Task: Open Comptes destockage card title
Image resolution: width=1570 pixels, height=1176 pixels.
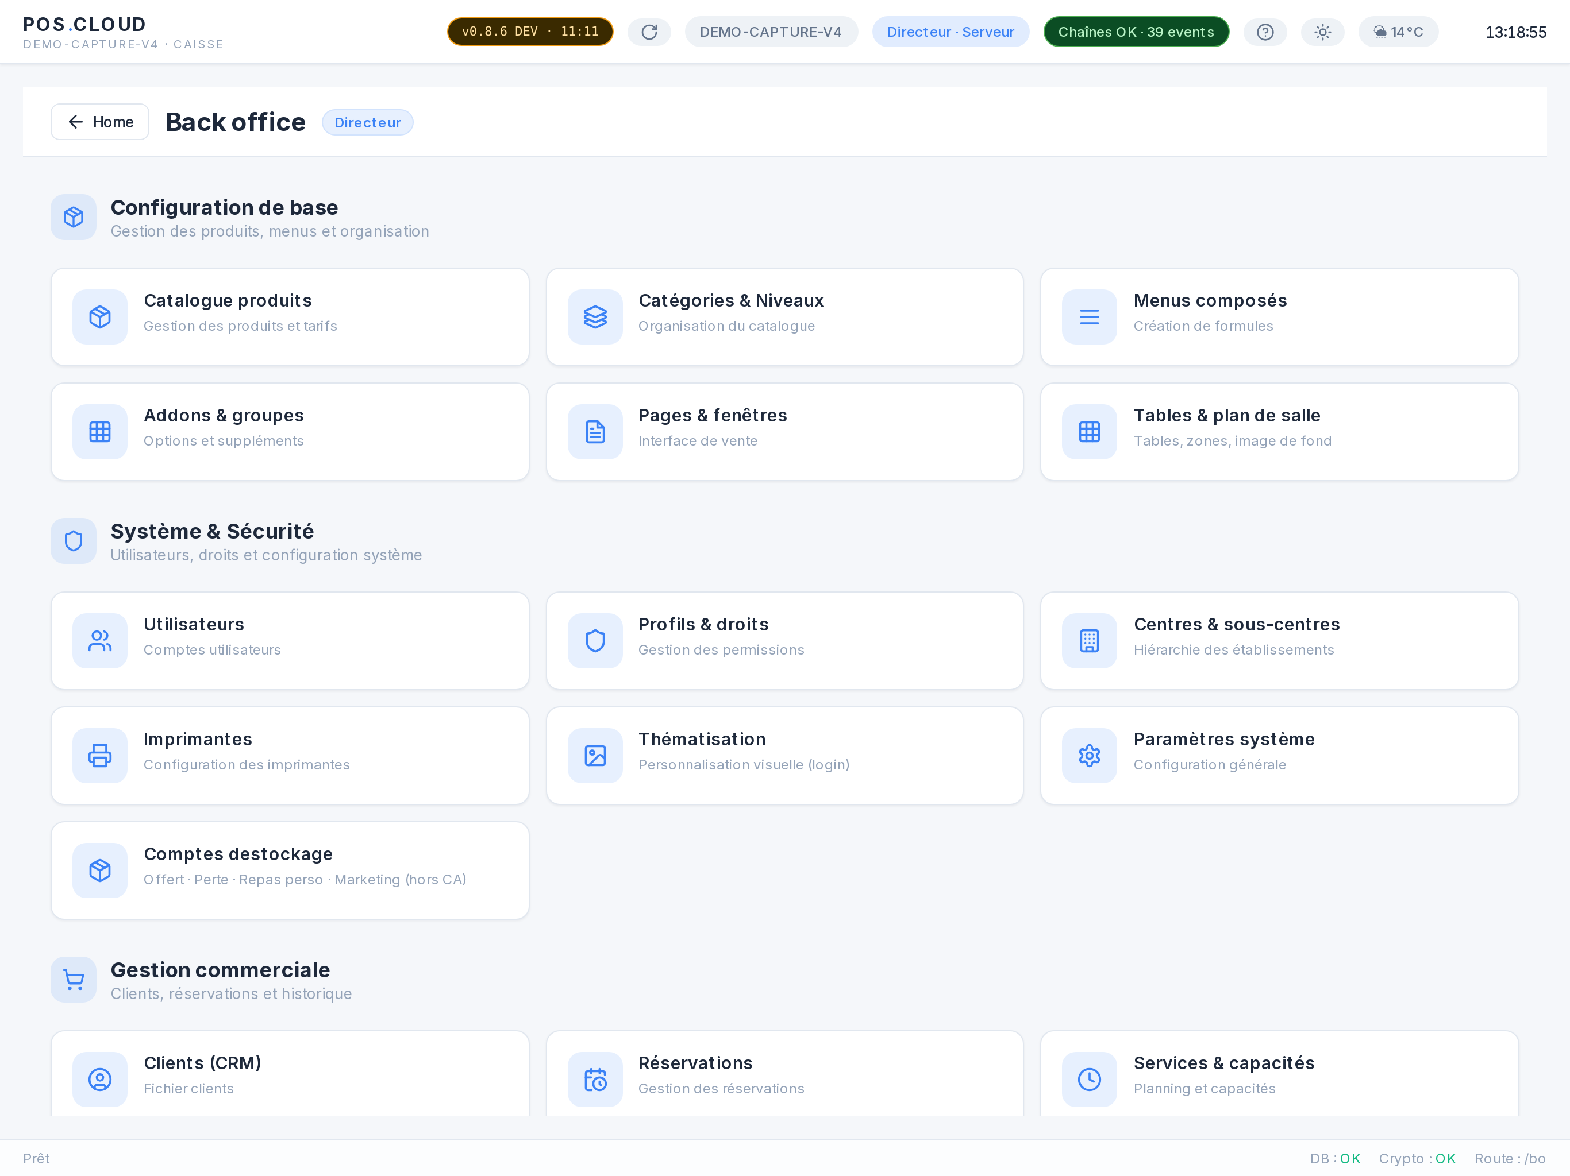Action: pos(238,854)
